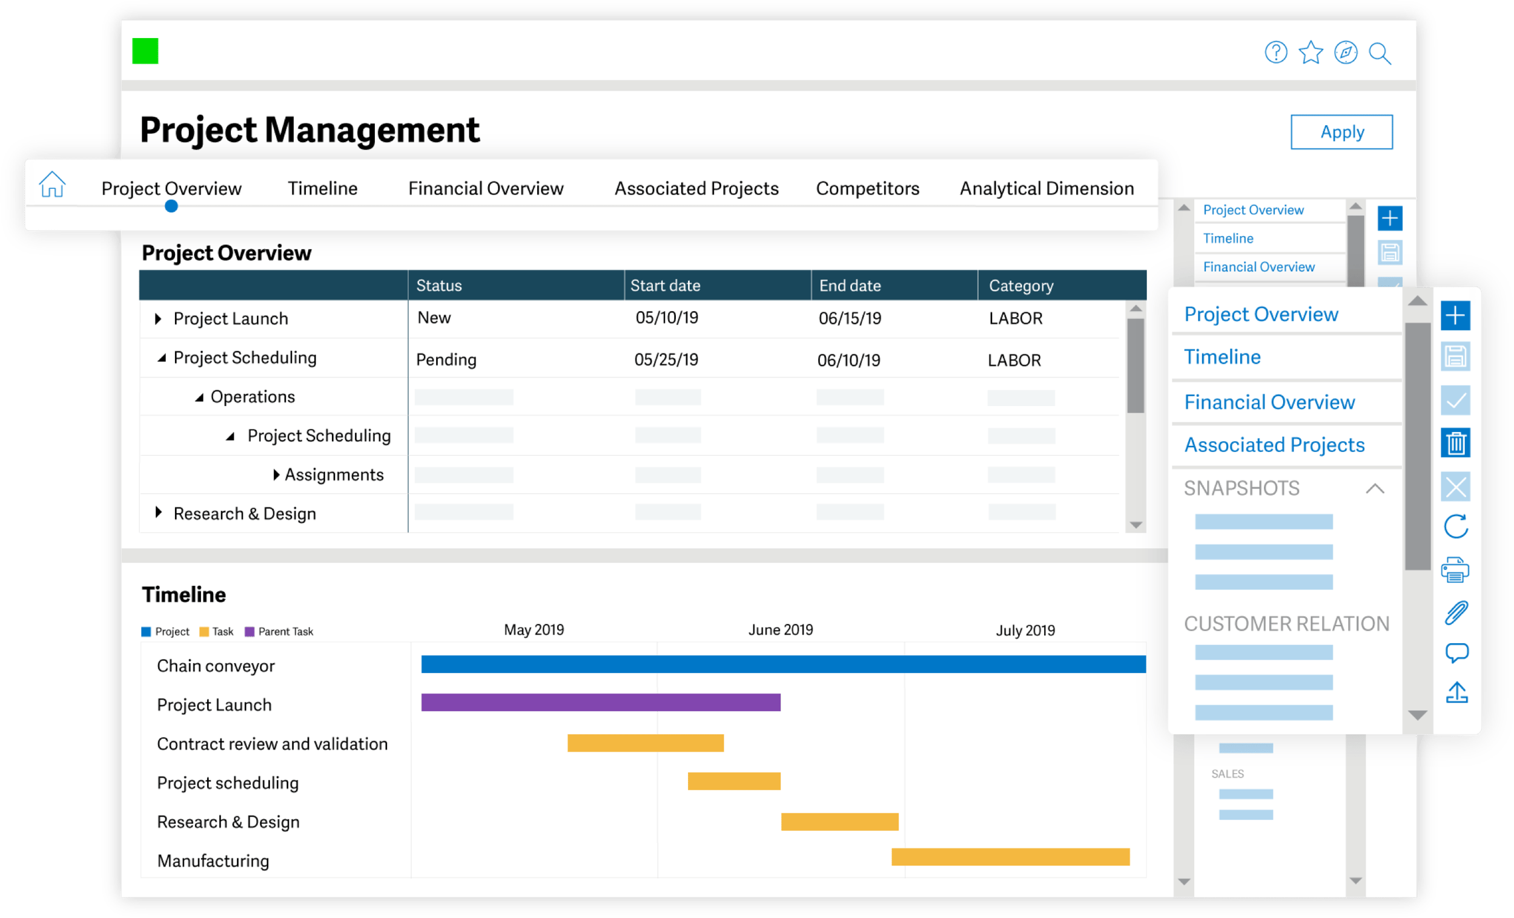
Task: Select the Save (floppy disk) icon
Action: (1456, 357)
